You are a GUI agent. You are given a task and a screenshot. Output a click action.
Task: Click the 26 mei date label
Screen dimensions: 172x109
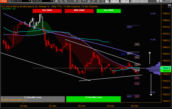click(82, 106)
